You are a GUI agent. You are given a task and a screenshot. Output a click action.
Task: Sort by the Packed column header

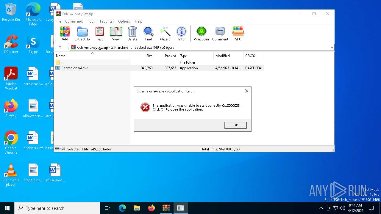point(166,56)
